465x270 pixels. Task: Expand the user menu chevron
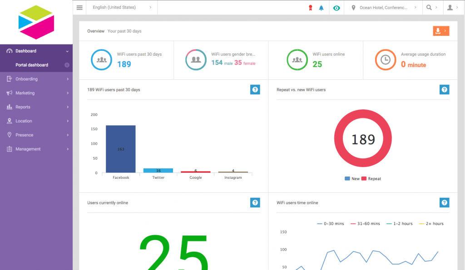click(457, 7)
